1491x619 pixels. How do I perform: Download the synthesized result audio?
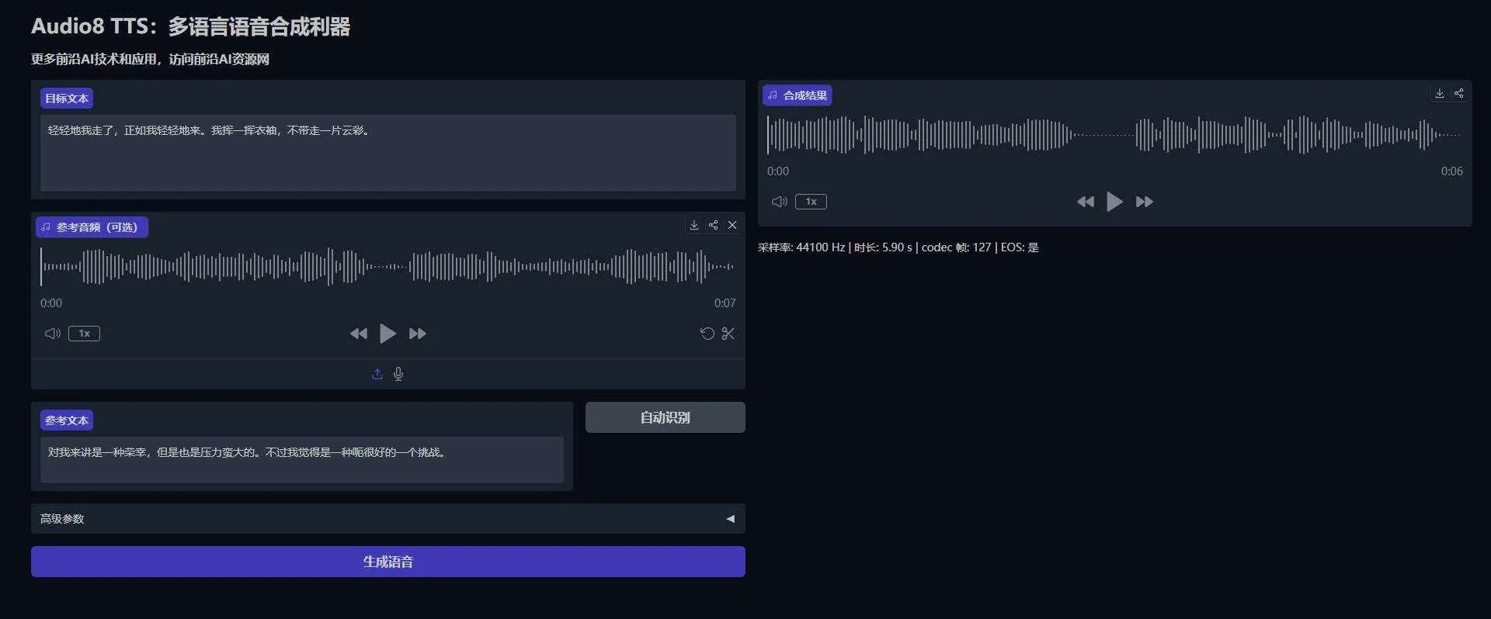(x=1440, y=93)
